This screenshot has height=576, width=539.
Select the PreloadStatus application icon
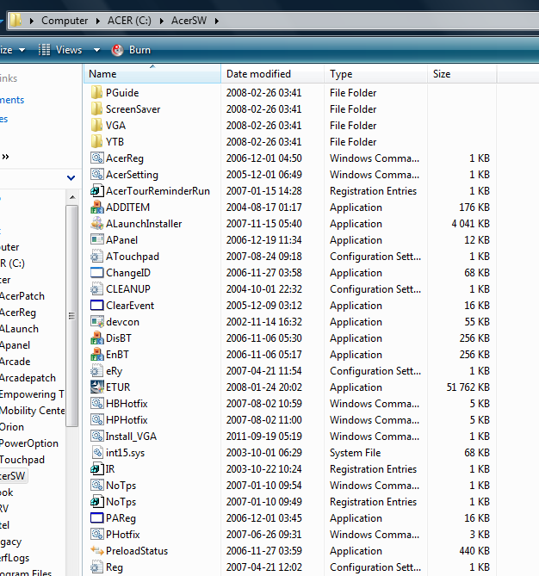pyautogui.click(x=97, y=551)
